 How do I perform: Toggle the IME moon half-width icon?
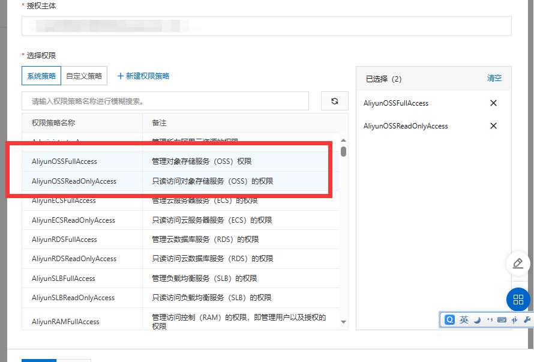click(477, 320)
